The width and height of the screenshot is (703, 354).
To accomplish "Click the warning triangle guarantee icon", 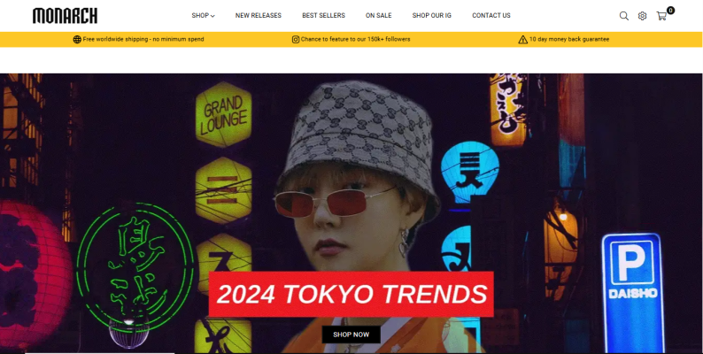I will [522, 40].
